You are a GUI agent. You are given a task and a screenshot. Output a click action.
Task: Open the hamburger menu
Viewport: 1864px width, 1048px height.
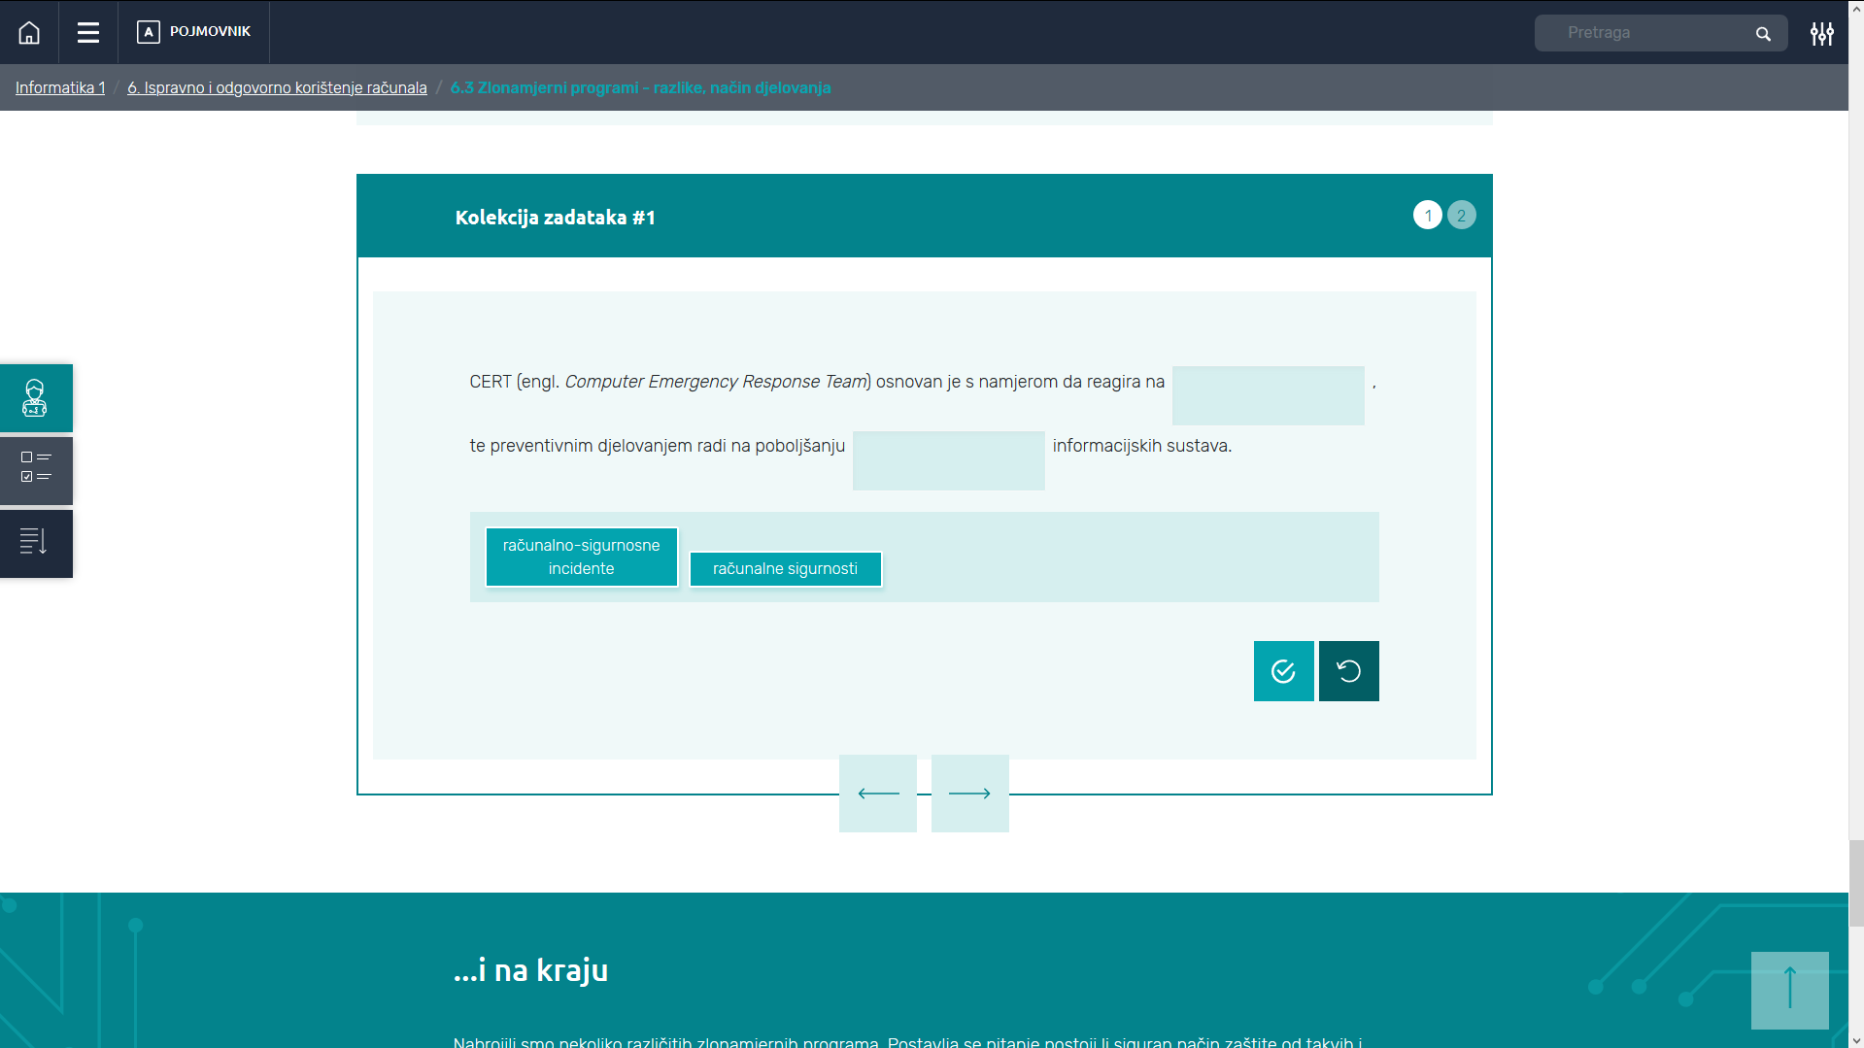[88, 33]
